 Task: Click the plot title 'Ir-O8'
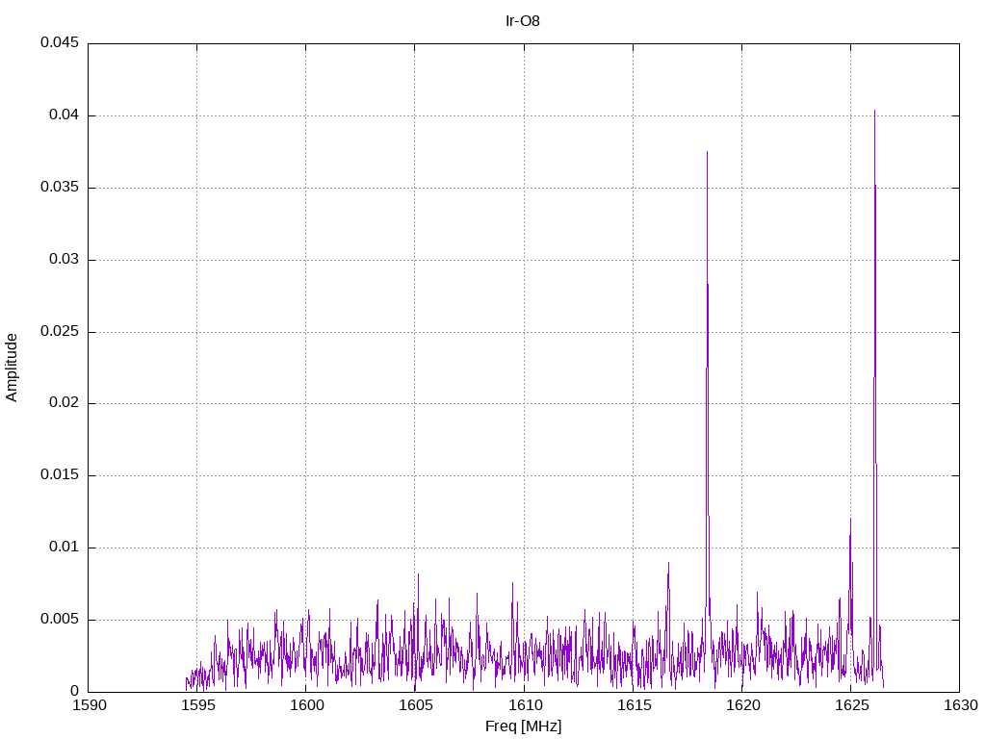point(523,21)
